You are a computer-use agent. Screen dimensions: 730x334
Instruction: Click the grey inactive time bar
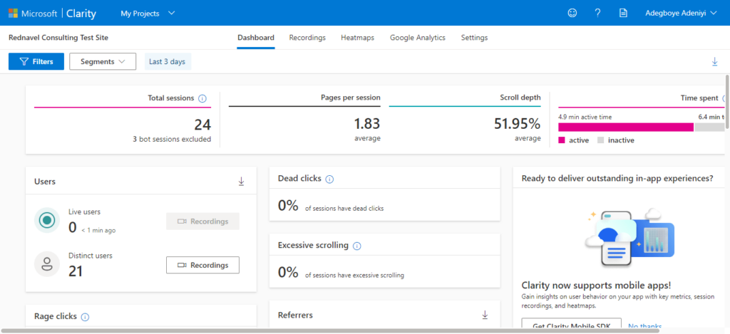pos(709,127)
